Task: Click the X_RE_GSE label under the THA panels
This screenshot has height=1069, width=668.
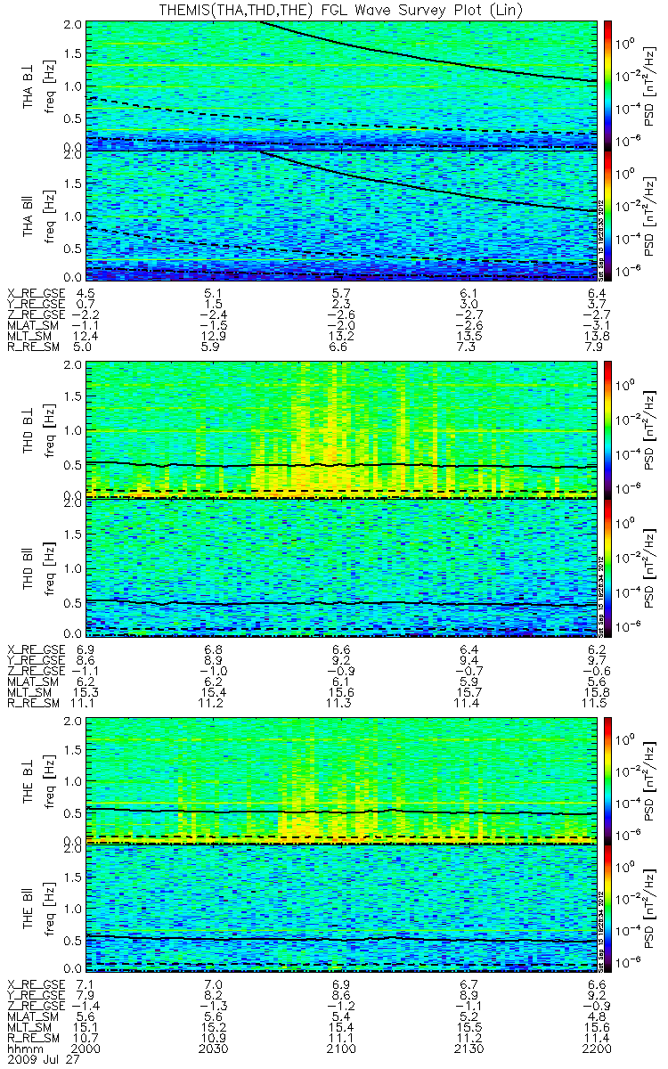Action: pos(37,292)
